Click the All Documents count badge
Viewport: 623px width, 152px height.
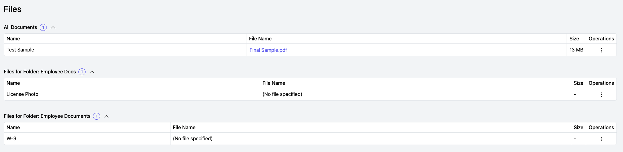[x=43, y=27]
